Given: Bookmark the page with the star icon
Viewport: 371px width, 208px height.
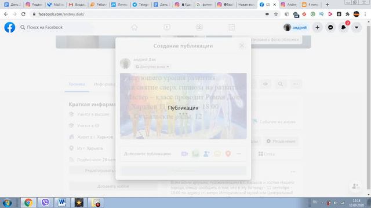Looking at the screenshot, I should [276, 14].
